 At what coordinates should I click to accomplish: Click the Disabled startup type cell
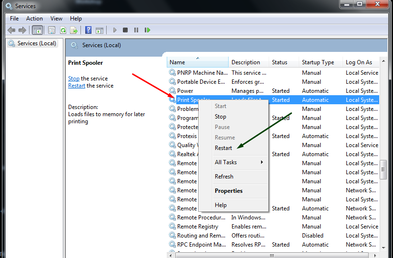[312, 236]
